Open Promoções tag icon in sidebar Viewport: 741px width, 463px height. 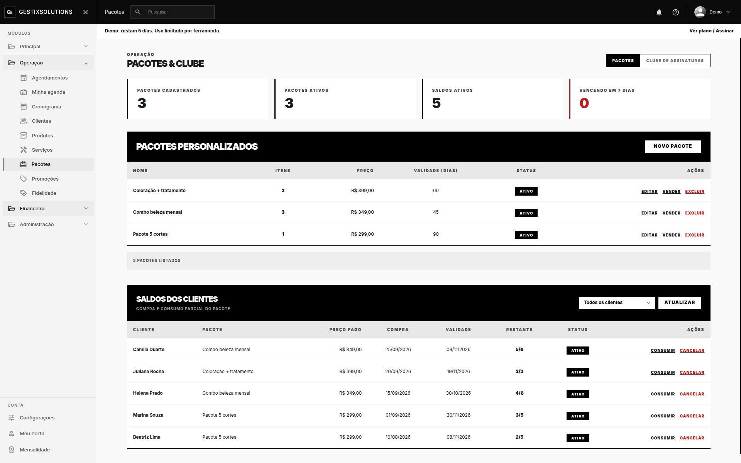[x=24, y=179]
